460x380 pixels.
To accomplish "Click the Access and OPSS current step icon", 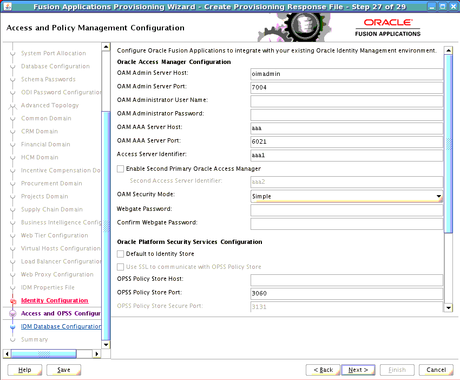I will 12,313.
